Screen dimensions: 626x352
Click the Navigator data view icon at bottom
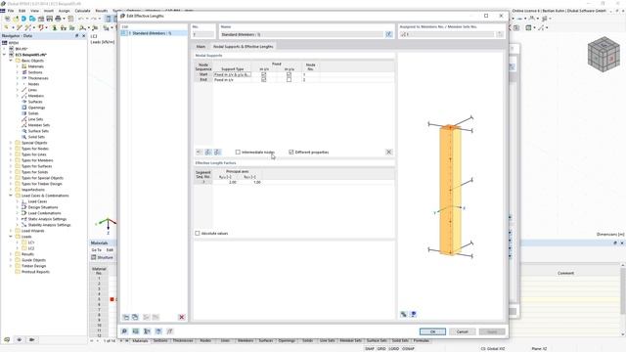click(x=7, y=339)
